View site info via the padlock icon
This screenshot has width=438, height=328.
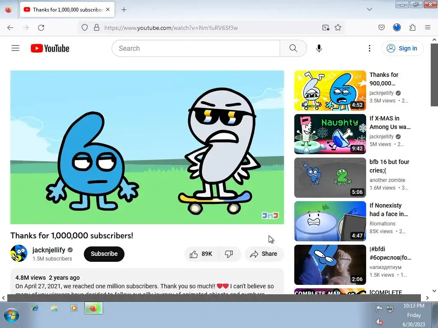(x=97, y=28)
